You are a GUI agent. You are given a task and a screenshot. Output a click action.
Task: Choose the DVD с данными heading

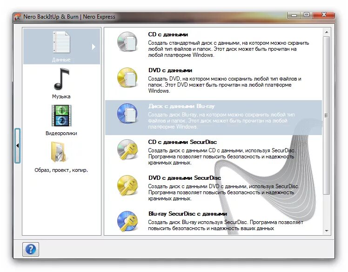pyautogui.click(x=170, y=70)
